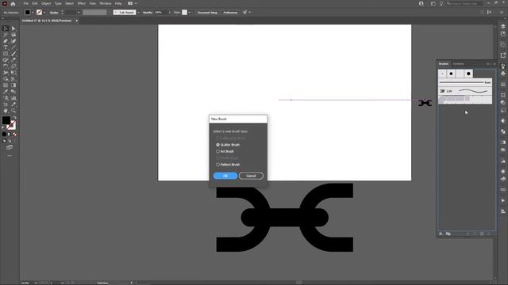
Task: Select the Zoom tool
Action: (13, 111)
